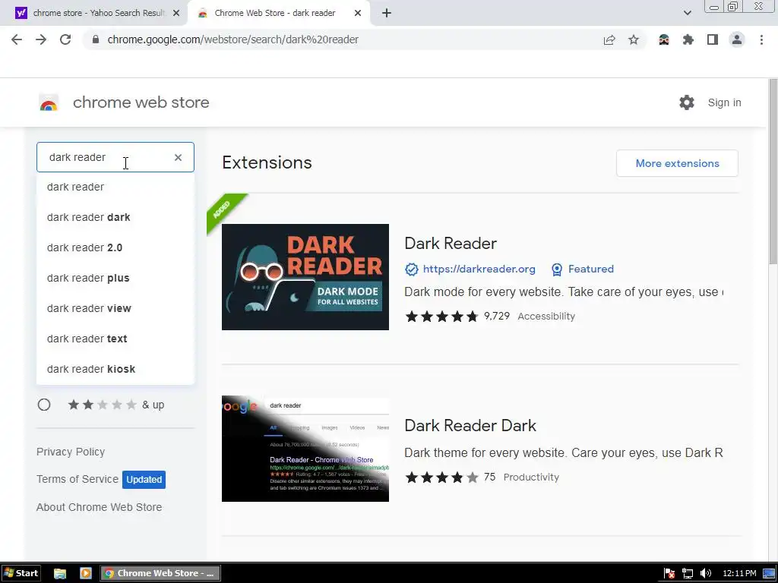Screen dimensions: 778x583
Task: Click the verified badge beside darkreader.org
Action: coord(411,269)
